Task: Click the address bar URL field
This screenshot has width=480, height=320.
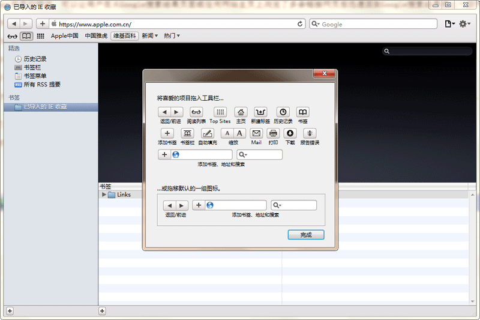Action: (x=177, y=24)
